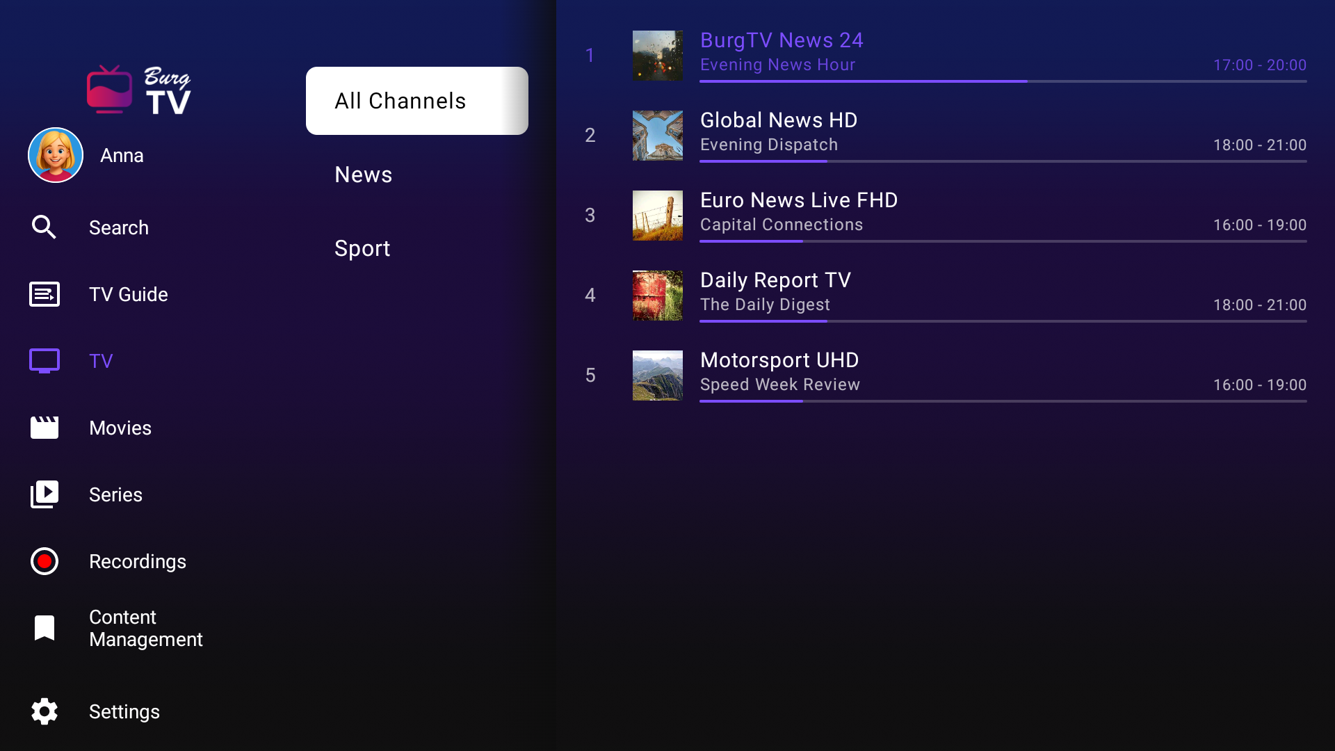
Task: Click the BurgTV logo
Action: (x=138, y=88)
